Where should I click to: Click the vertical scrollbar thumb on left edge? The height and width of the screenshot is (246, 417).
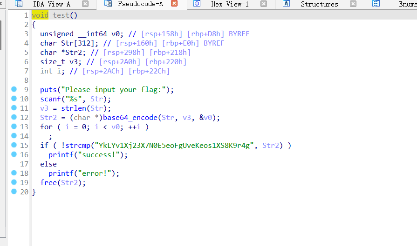point(0,35)
